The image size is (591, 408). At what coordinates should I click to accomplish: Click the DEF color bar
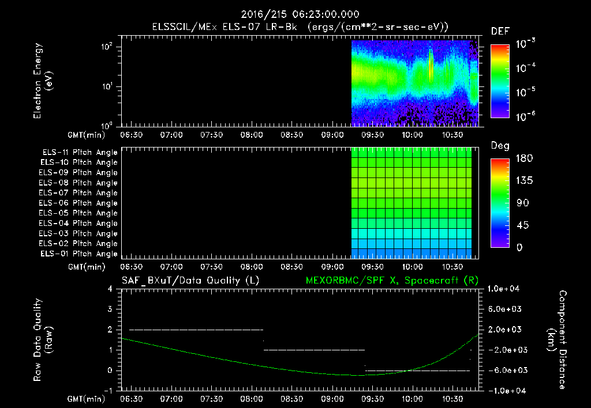pyautogui.click(x=500, y=81)
